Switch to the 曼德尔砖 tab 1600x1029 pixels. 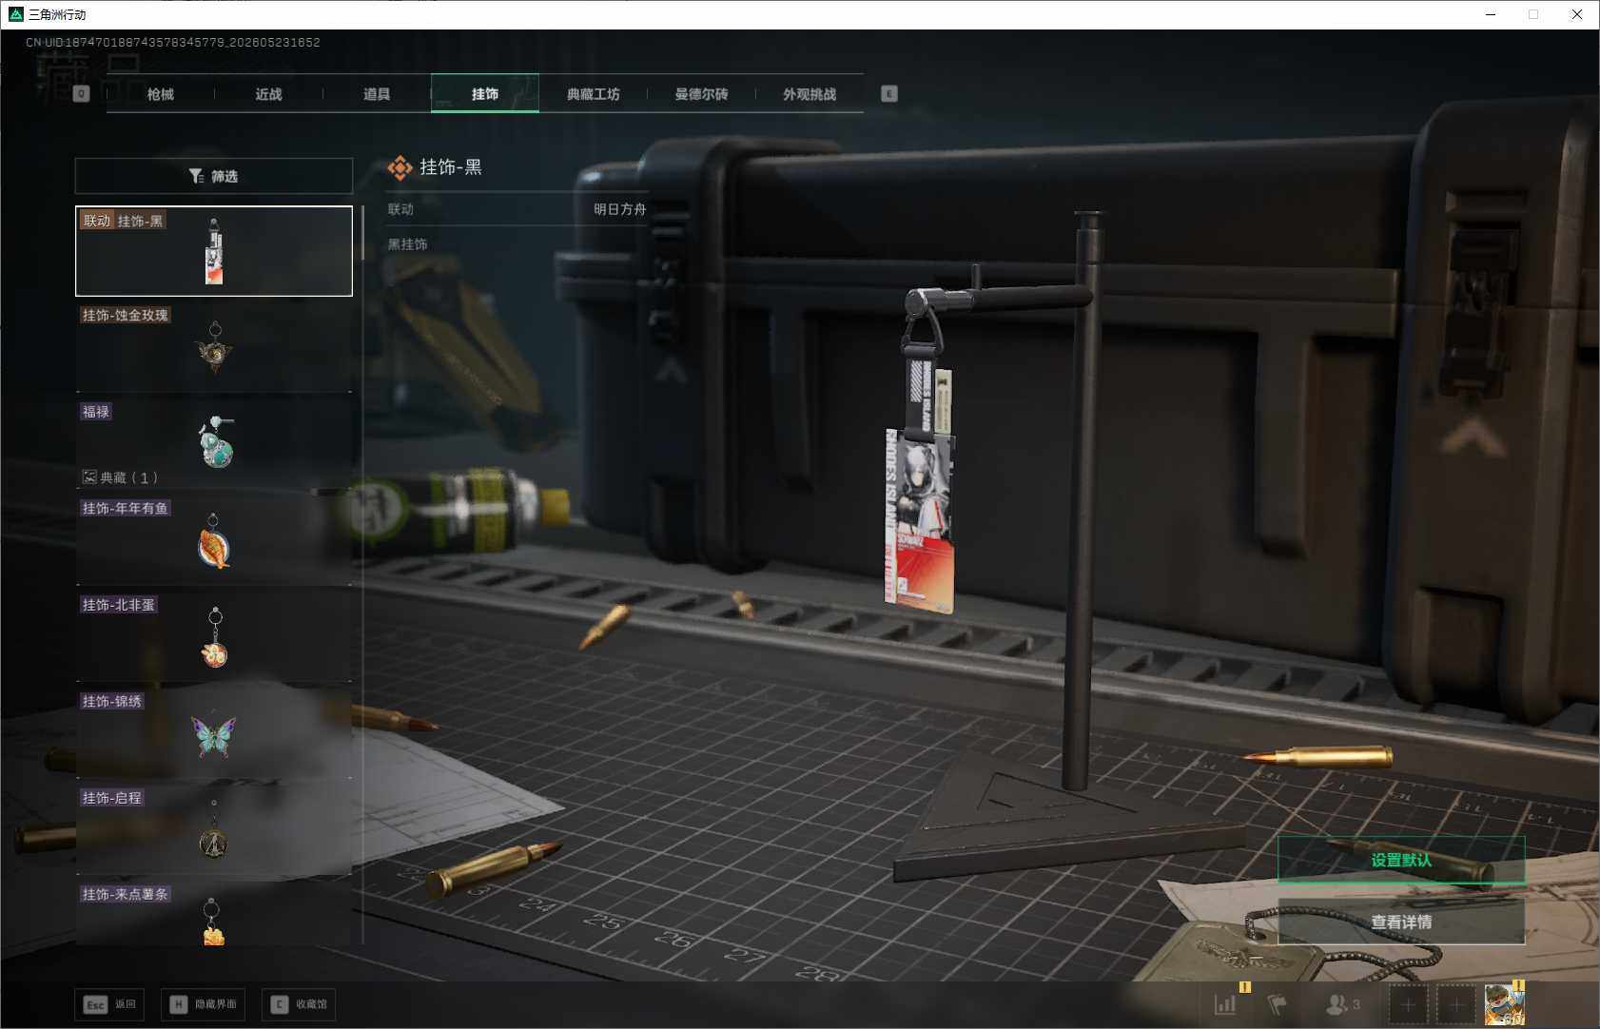pos(702,94)
